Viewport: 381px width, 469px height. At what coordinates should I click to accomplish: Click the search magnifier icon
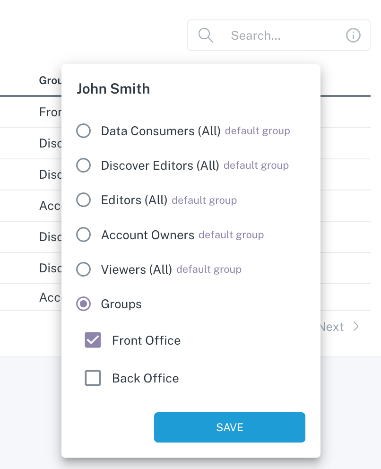[x=206, y=35]
